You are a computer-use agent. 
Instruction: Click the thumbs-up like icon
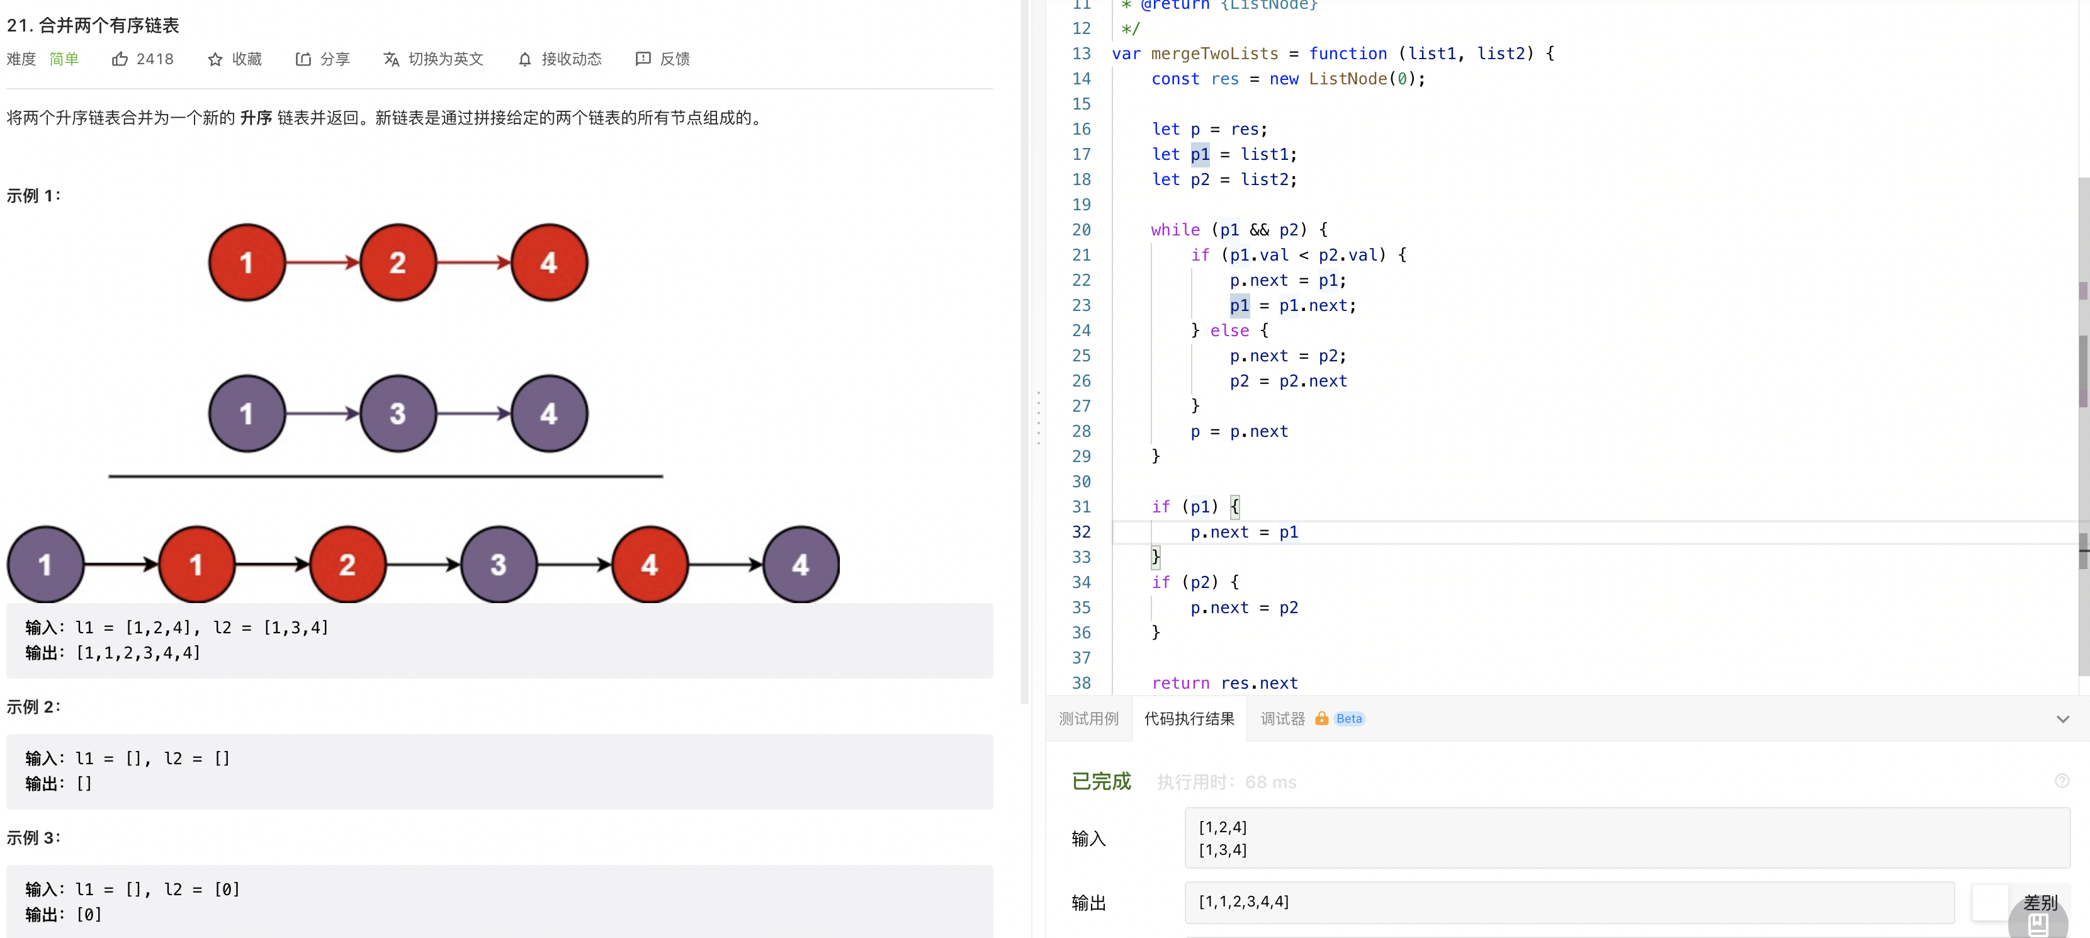tap(119, 59)
